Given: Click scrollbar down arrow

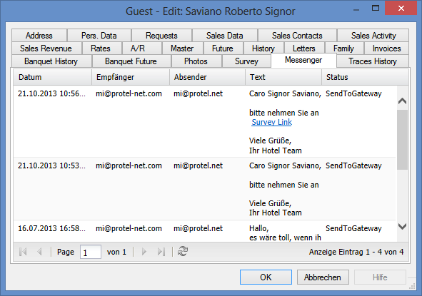Looking at the screenshot, I should coord(402,226).
